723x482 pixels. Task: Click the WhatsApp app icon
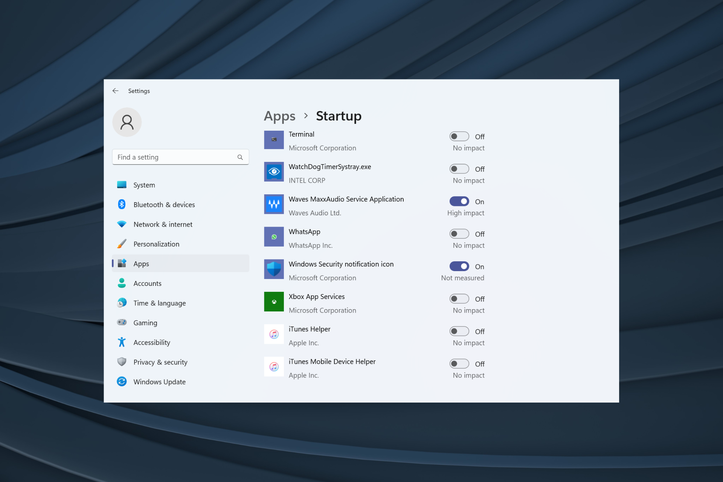click(274, 236)
